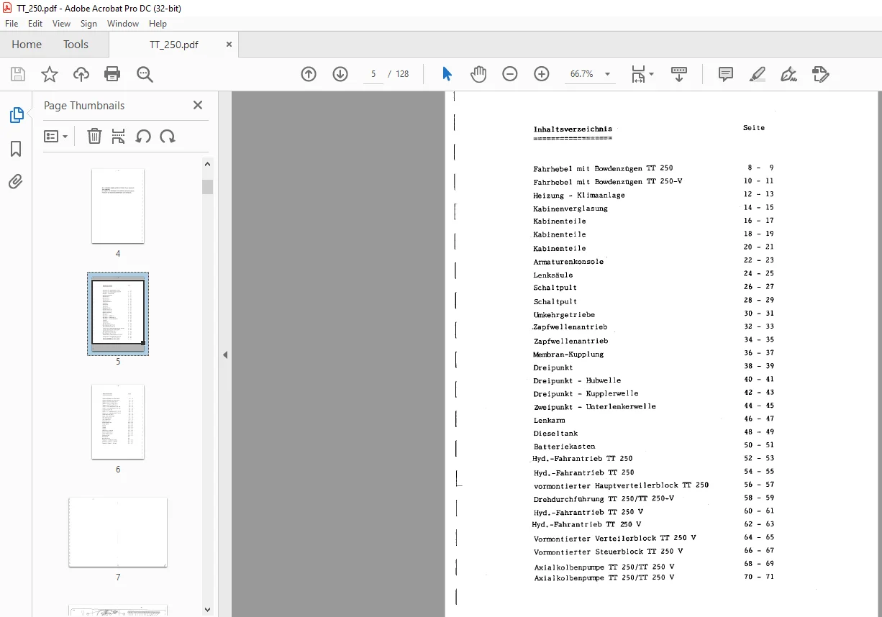Screen dimensions: 882x617
Task: Click thumbnail panel scroll down arrow
Action: click(x=208, y=610)
